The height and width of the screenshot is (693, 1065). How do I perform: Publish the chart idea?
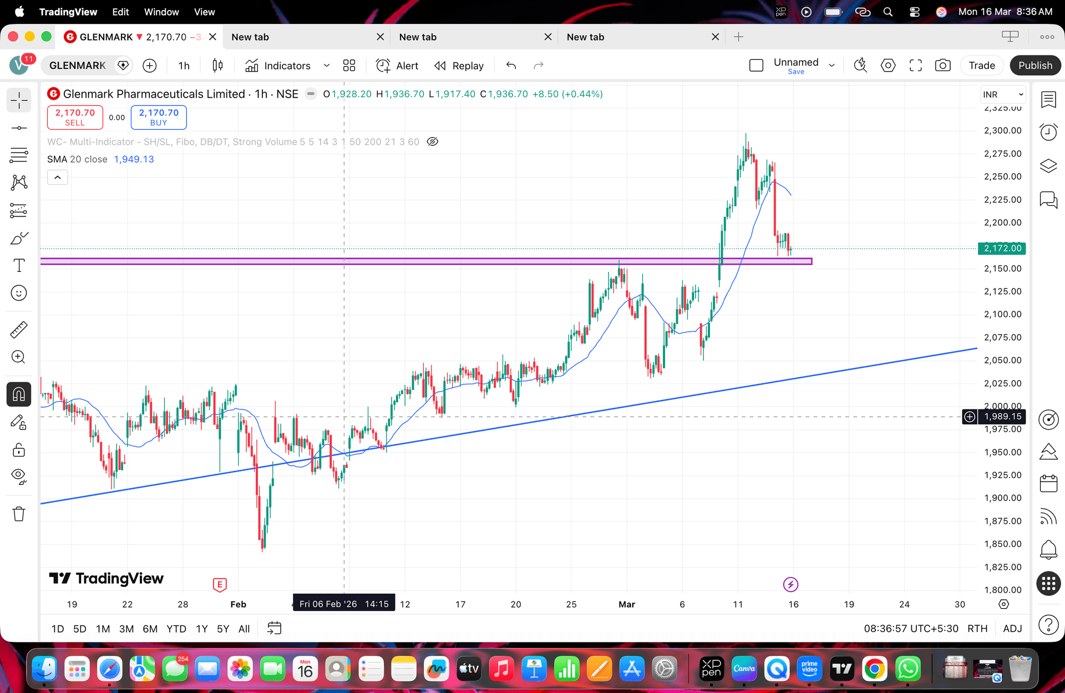[x=1035, y=65]
